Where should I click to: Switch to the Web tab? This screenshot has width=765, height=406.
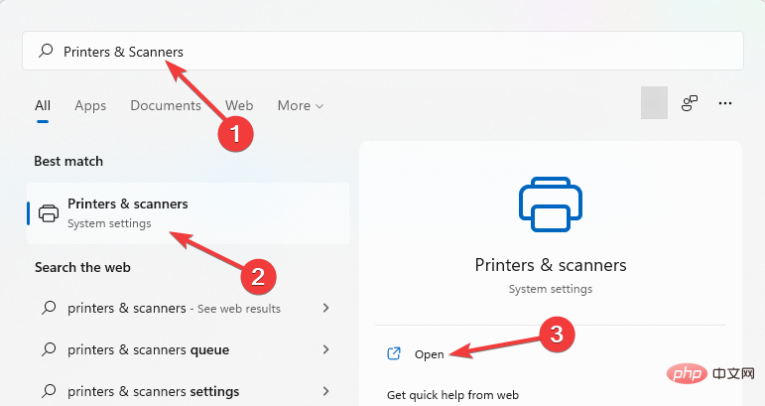click(x=239, y=105)
